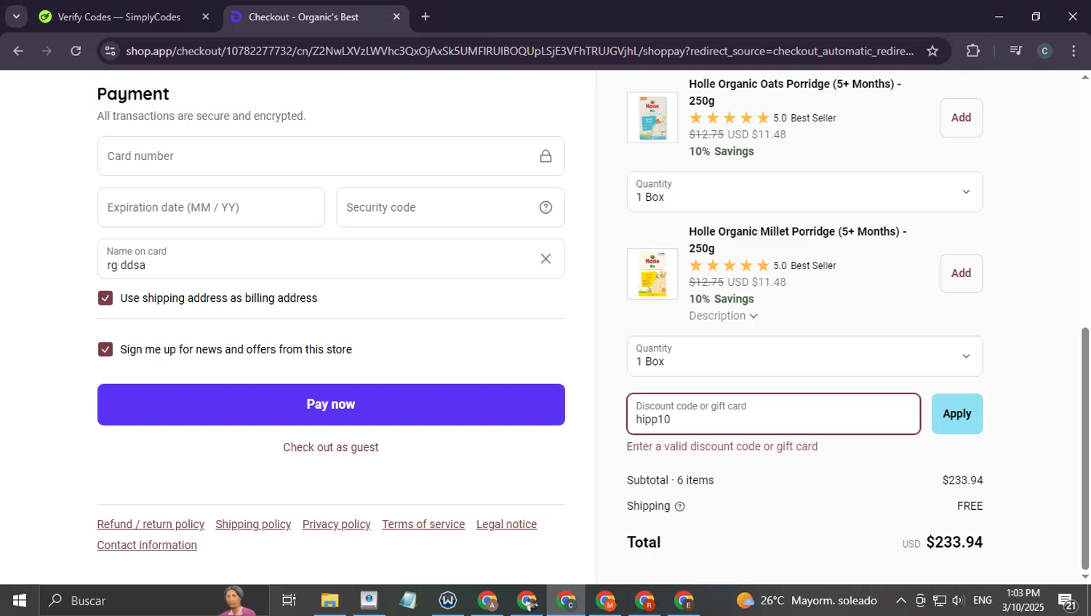Open the clock showing 1:03 PM

coord(1023,601)
